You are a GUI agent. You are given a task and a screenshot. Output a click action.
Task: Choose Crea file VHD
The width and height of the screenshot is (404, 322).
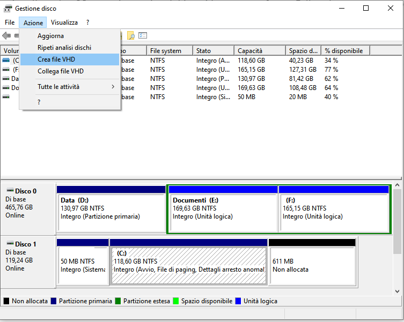pyautogui.click(x=70, y=59)
